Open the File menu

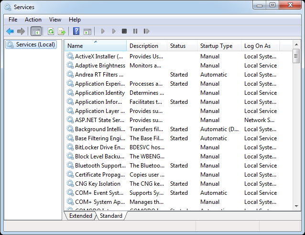coord(13,20)
